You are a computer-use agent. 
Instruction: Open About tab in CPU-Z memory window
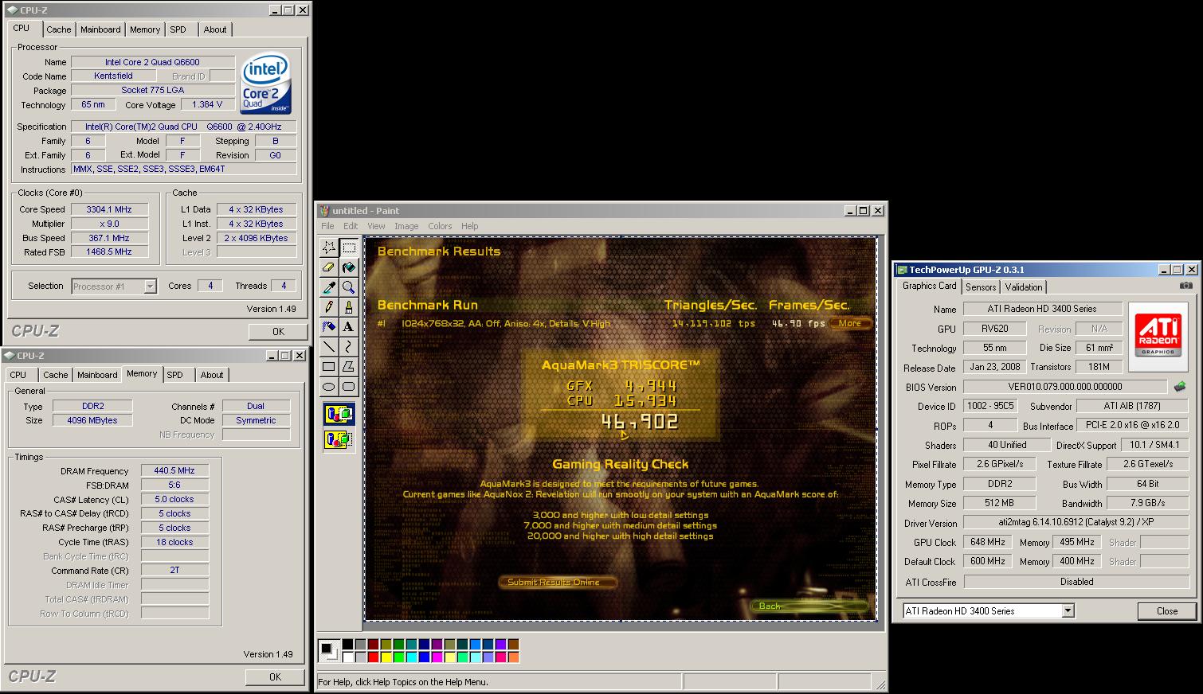(x=212, y=375)
